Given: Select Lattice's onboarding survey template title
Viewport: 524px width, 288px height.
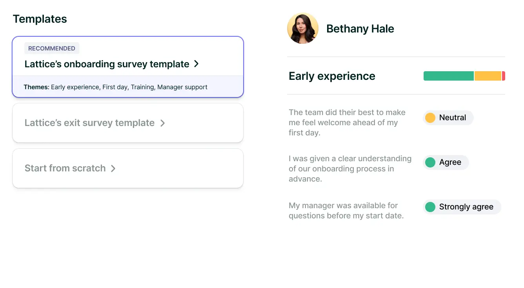Looking at the screenshot, I should tap(107, 64).
